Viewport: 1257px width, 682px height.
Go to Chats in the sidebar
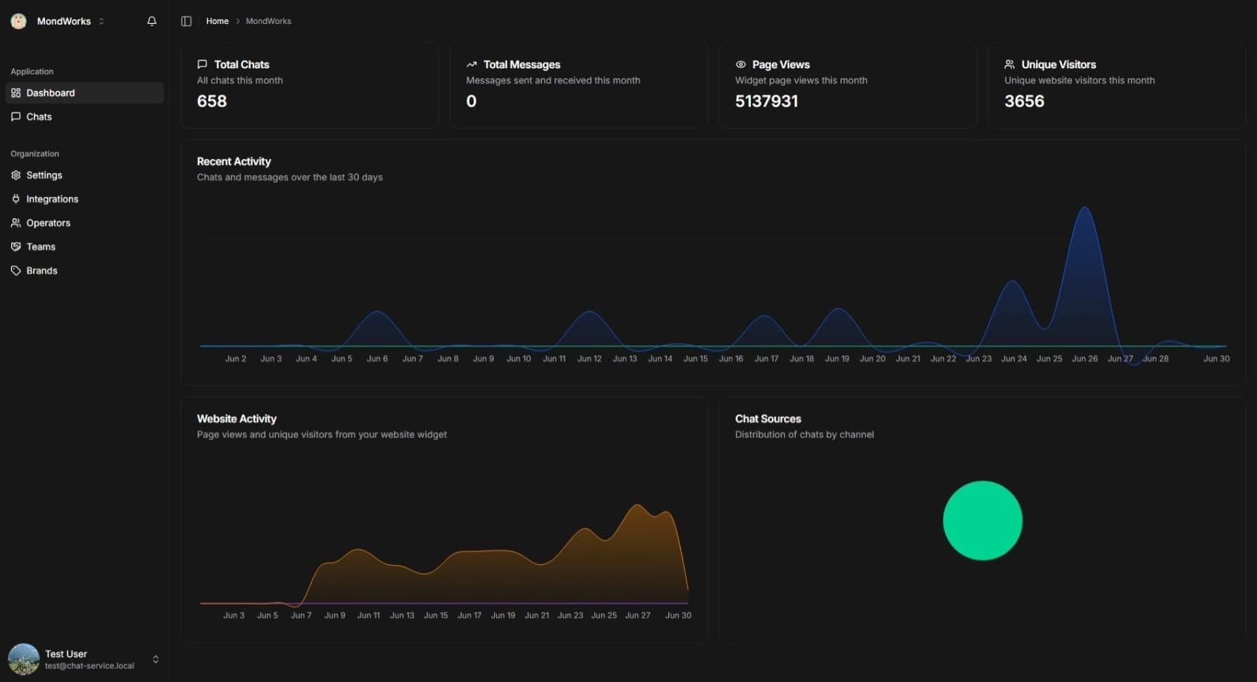coord(39,117)
